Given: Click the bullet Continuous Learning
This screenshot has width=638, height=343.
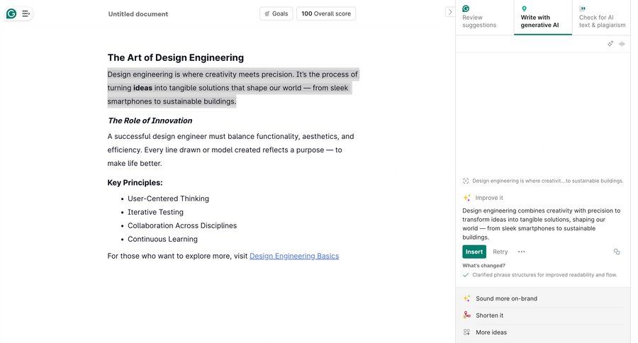Looking at the screenshot, I should tap(162, 240).
